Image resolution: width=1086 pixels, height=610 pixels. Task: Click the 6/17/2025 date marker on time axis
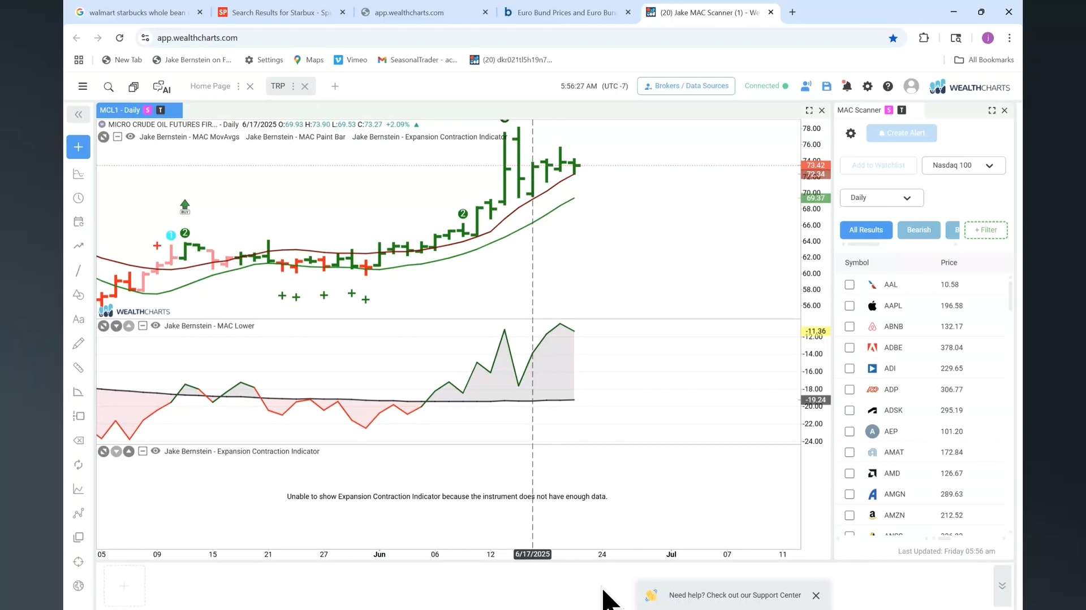point(532,554)
